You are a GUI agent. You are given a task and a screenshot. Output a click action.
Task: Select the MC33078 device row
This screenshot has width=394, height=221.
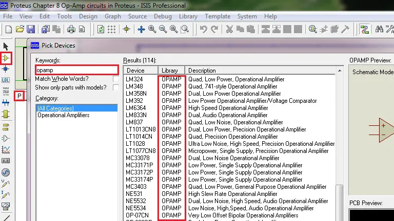[229, 158]
